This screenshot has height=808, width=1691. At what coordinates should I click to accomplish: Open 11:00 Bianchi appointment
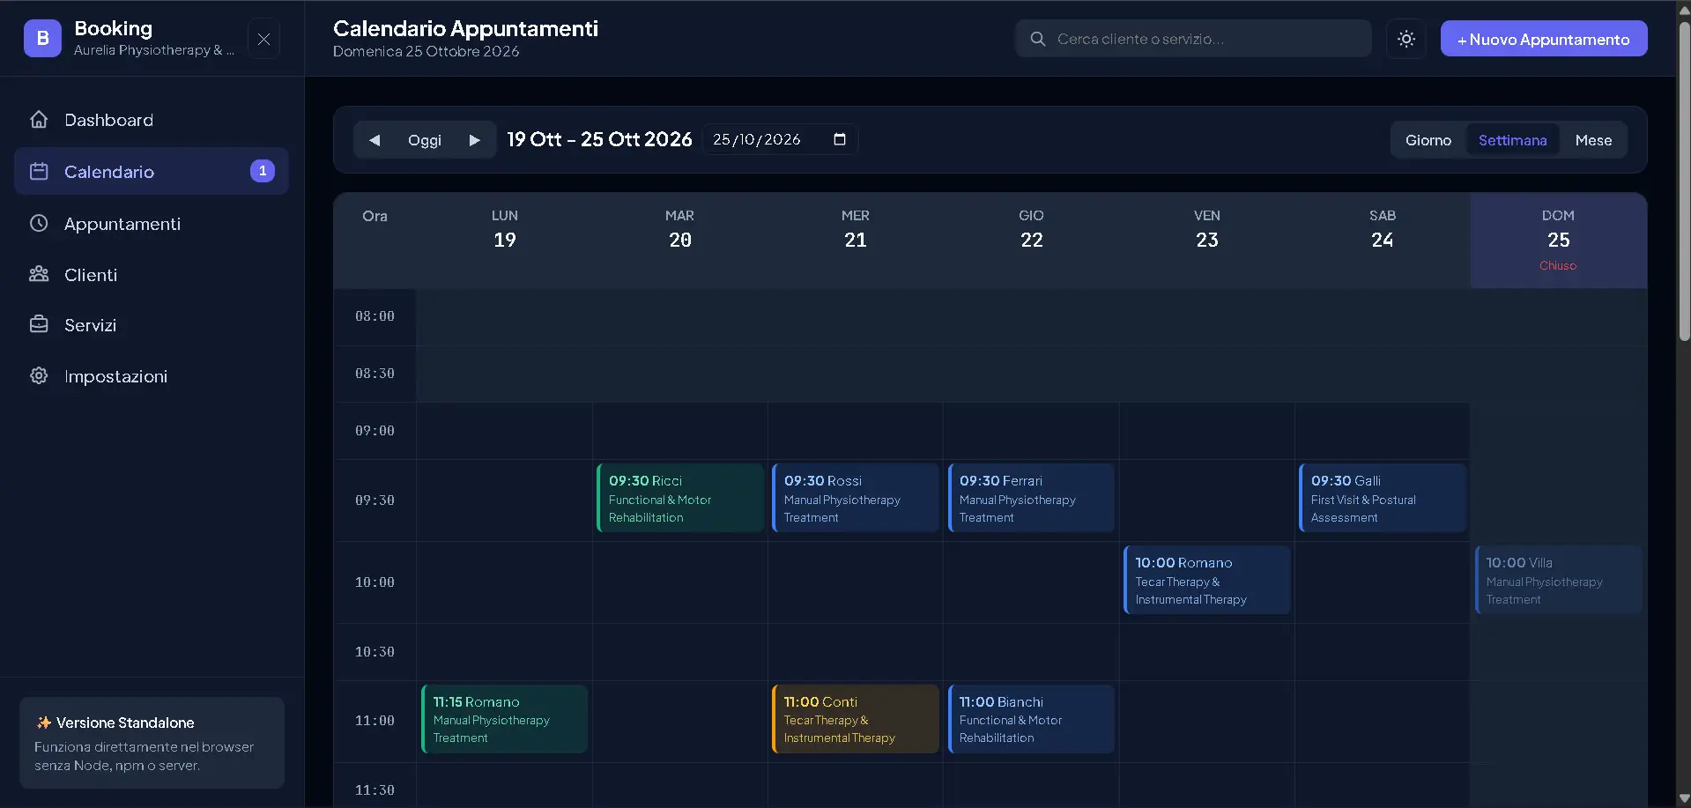coord(1031,719)
